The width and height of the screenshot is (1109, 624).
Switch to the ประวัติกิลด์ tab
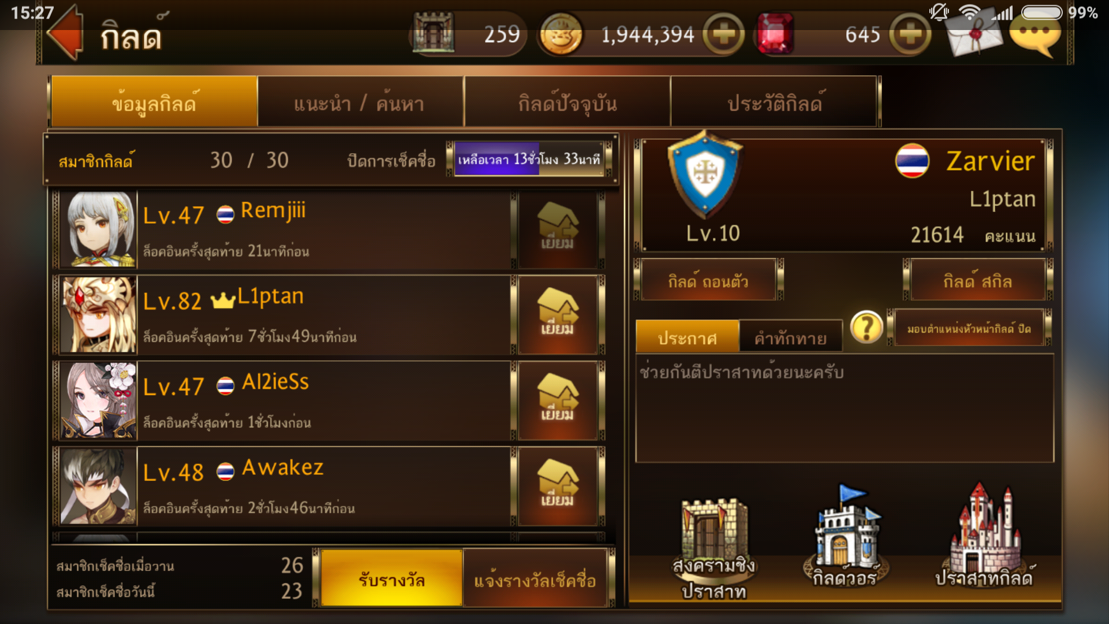click(775, 102)
